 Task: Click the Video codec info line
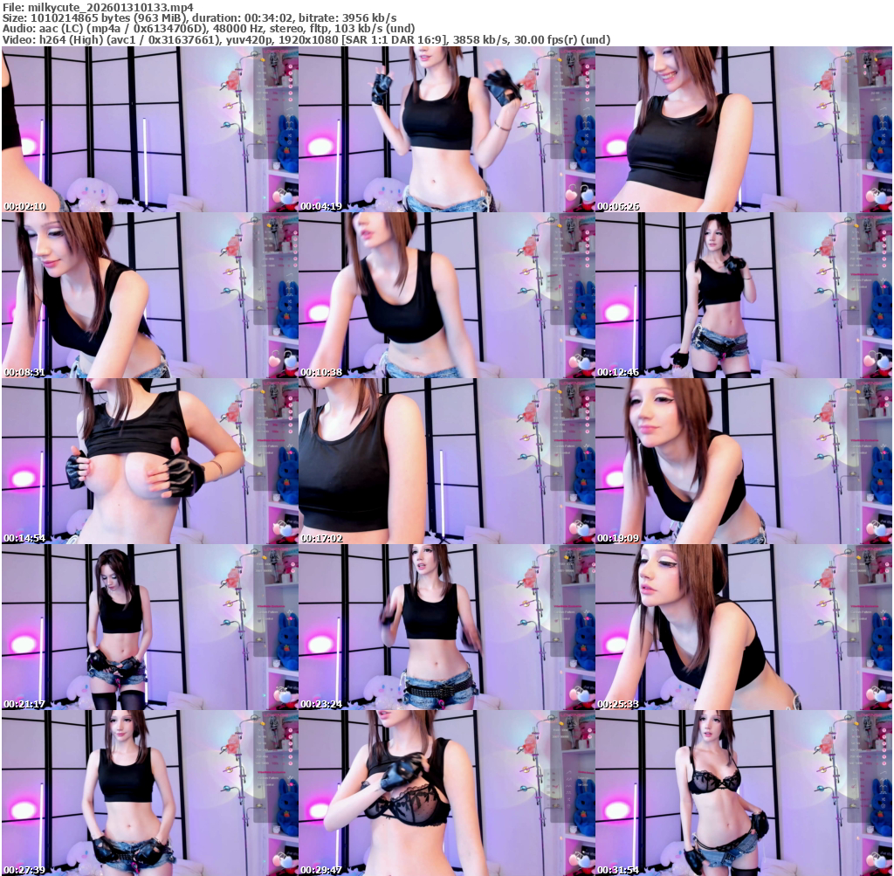(x=305, y=39)
